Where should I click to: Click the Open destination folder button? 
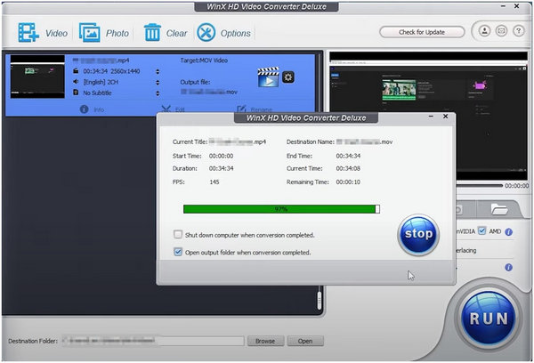pyautogui.click(x=305, y=341)
